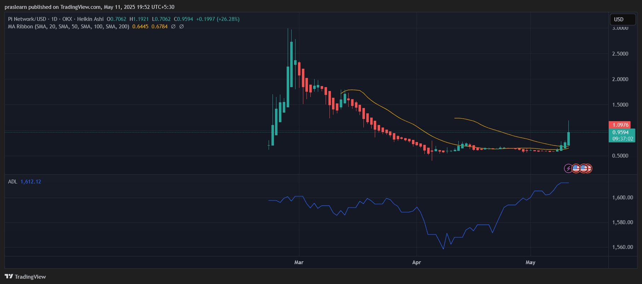The image size is (642, 284).
Task: Click the 0.6784 SMA value in legend
Action: click(160, 27)
